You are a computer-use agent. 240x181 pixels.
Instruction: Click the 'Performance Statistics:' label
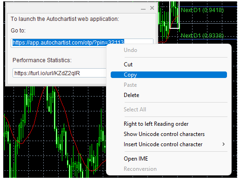point(42,60)
